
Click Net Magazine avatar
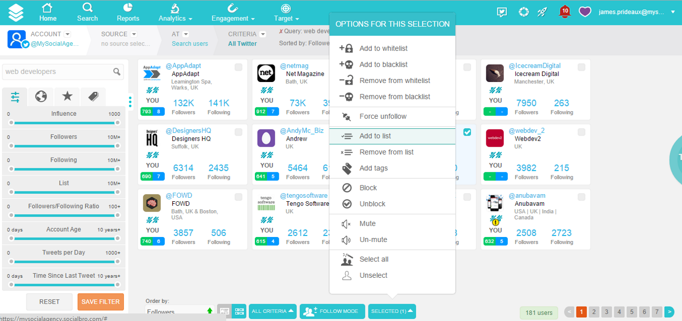pos(266,73)
